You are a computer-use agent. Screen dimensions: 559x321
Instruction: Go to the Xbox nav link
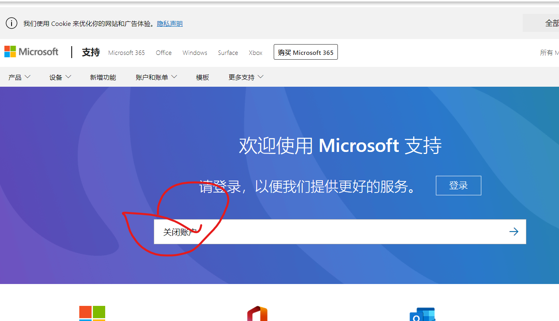click(255, 53)
